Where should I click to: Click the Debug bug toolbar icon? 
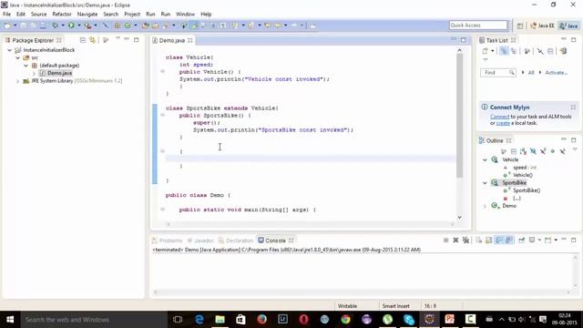[x=55, y=26]
